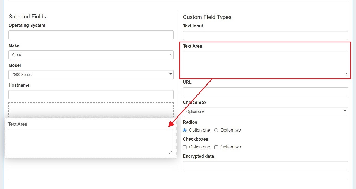Click the 'Radios' field label
The image size is (356, 189).
(x=190, y=122)
